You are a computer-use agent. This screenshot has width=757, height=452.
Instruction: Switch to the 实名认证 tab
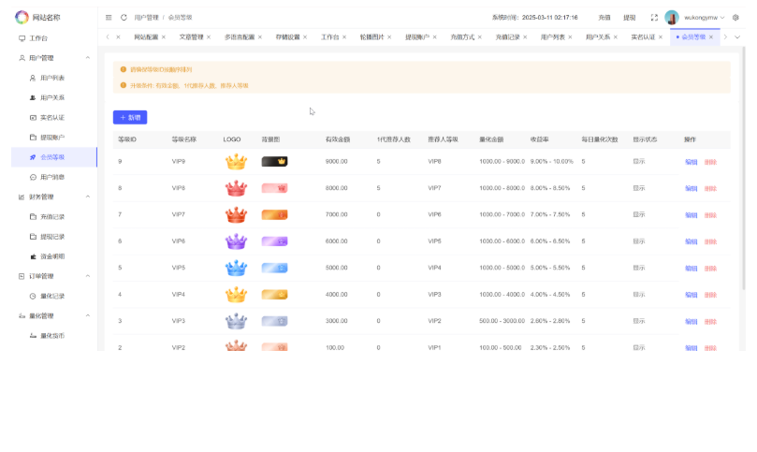pyautogui.click(x=643, y=37)
